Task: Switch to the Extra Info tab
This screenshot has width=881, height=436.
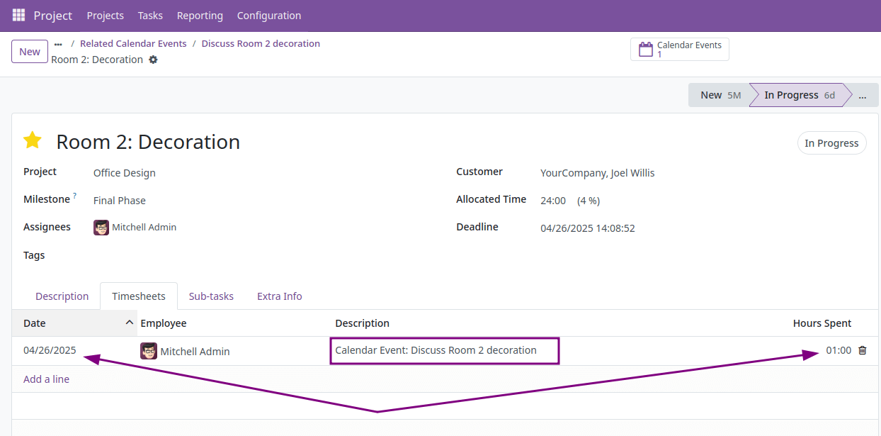Action: 279,296
